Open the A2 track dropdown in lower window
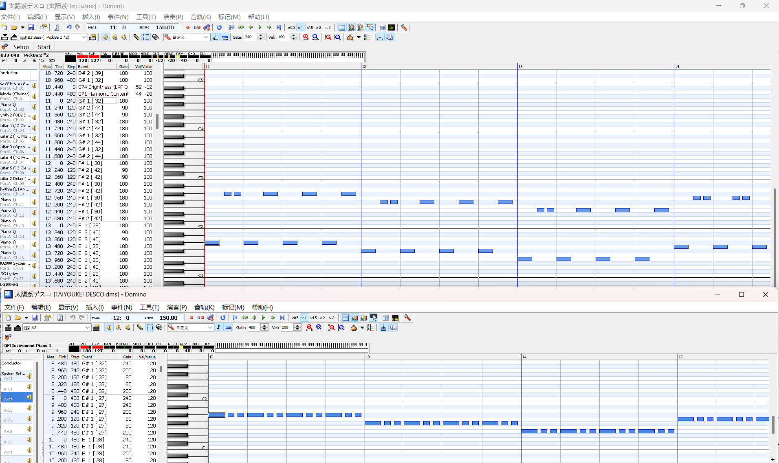Image resolution: width=779 pixels, height=463 pixels. click(x=88, y=327)
